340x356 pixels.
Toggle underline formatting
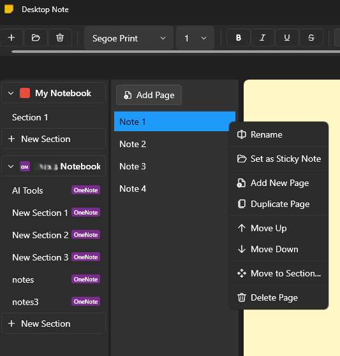click(287, 38)
